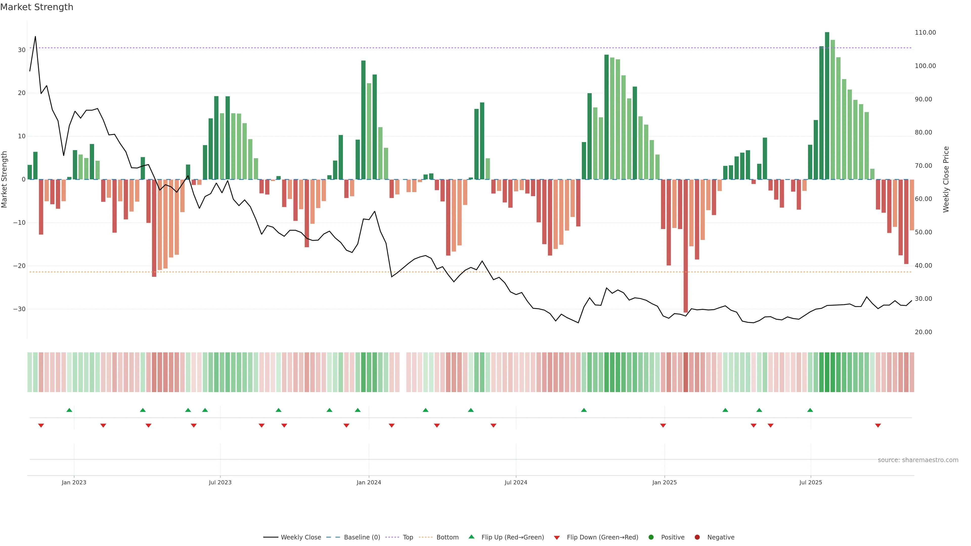Click the Jan 2024 x-axis label
The image size is (971, 546).
tap(369, 482)
